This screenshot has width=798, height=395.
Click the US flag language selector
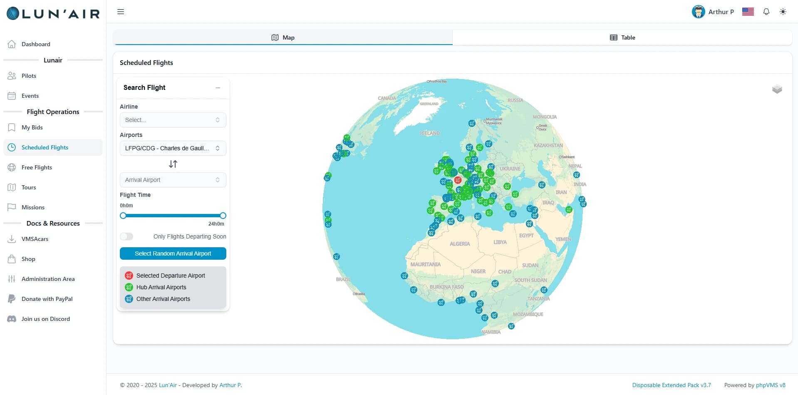pos(748,12)
